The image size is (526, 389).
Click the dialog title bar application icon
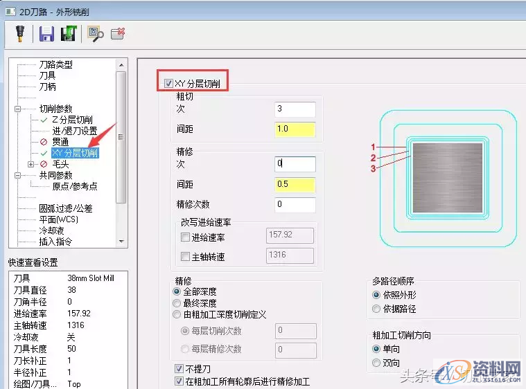click(x=10, y=12)
